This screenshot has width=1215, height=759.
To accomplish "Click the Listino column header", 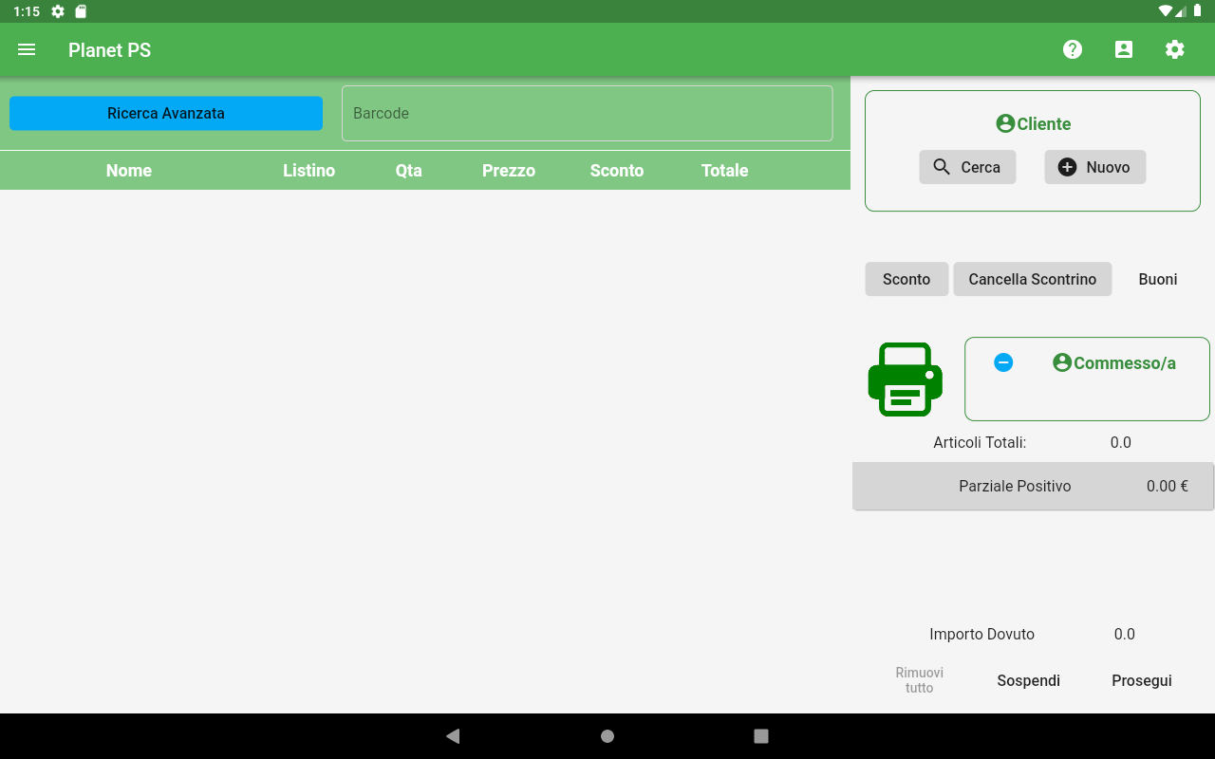I will (309, 171).
